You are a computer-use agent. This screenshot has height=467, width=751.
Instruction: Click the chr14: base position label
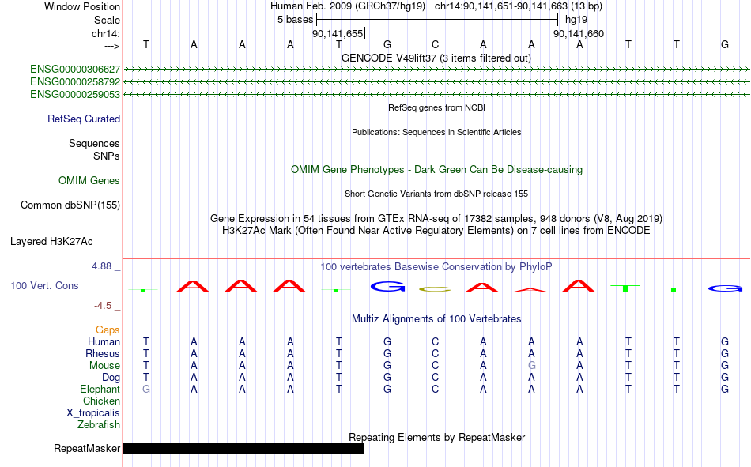point(106,33)
